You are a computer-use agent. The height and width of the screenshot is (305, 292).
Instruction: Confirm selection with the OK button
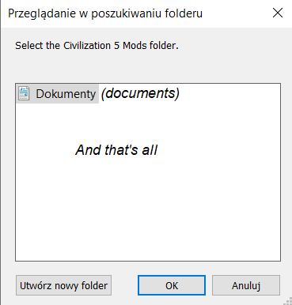pyautogui.click(x=172, y=285)
